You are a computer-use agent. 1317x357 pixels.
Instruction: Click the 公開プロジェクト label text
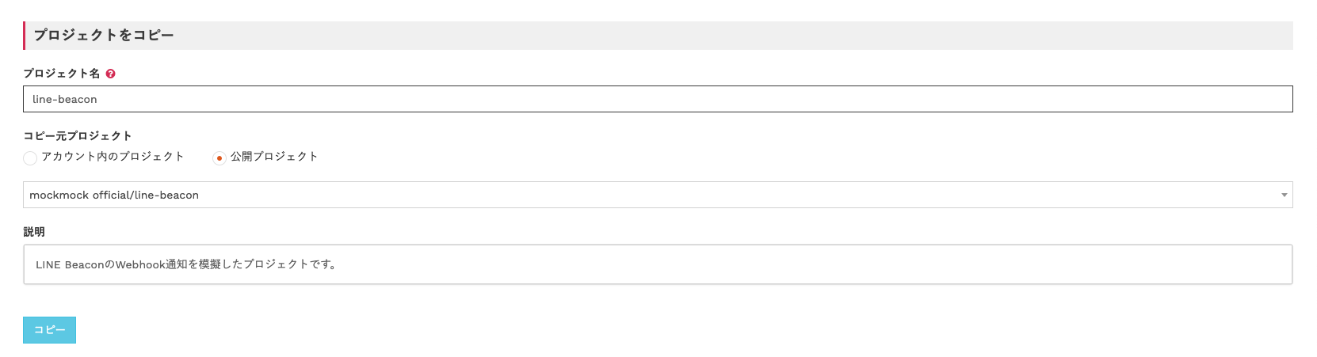(x=274, y=157)
